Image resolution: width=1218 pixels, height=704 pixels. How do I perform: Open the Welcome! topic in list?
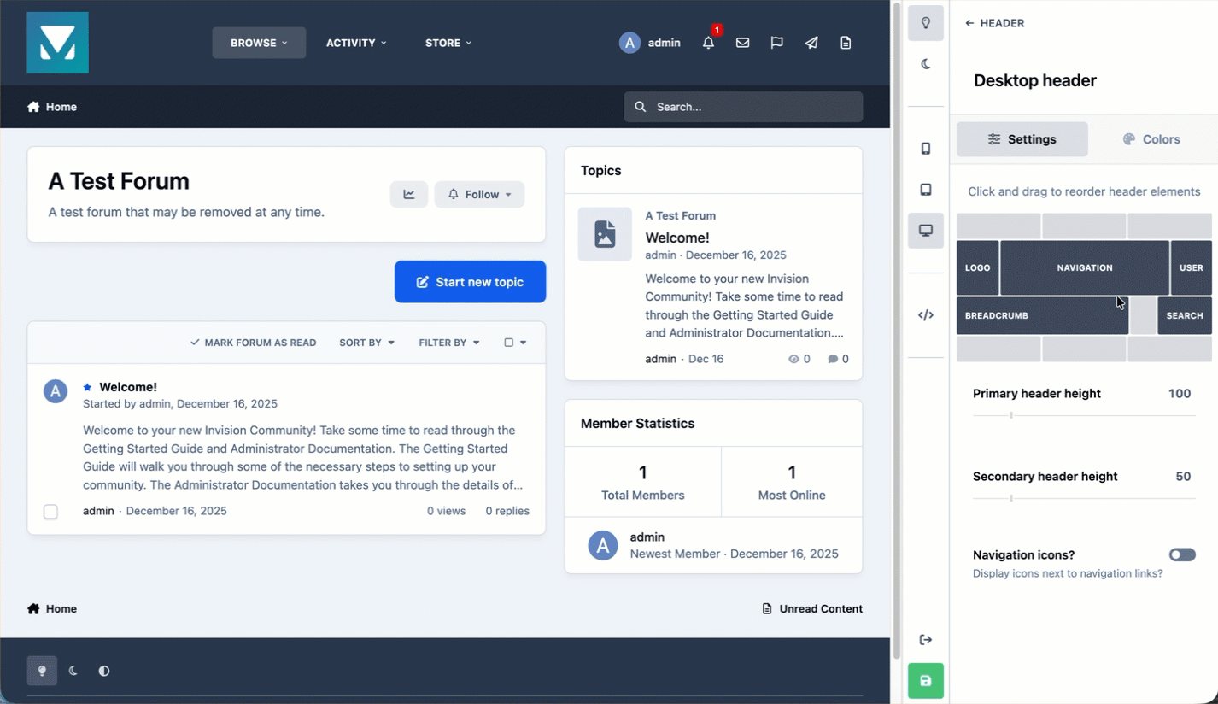pos(128,387)
